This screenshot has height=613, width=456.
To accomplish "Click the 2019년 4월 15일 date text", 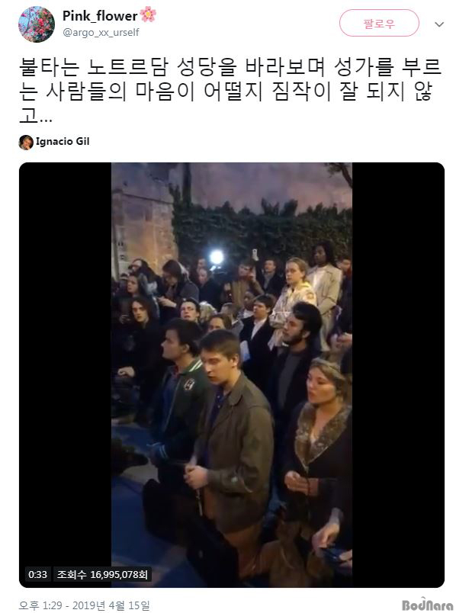I will [x=111, y=605].
